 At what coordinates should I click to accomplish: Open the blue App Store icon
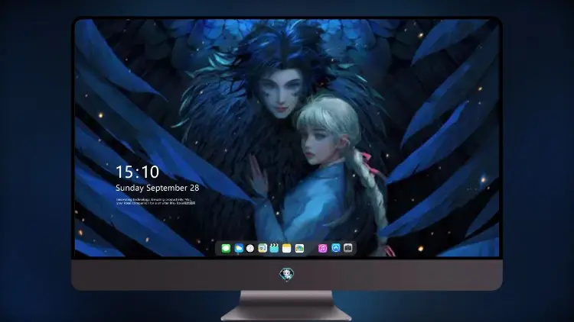pos(336,248)
